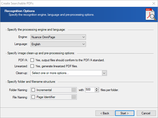Screen dimensions: 158x118
Task: Click the Page Identifier file naming label
Action: click(x=46, y=97)
